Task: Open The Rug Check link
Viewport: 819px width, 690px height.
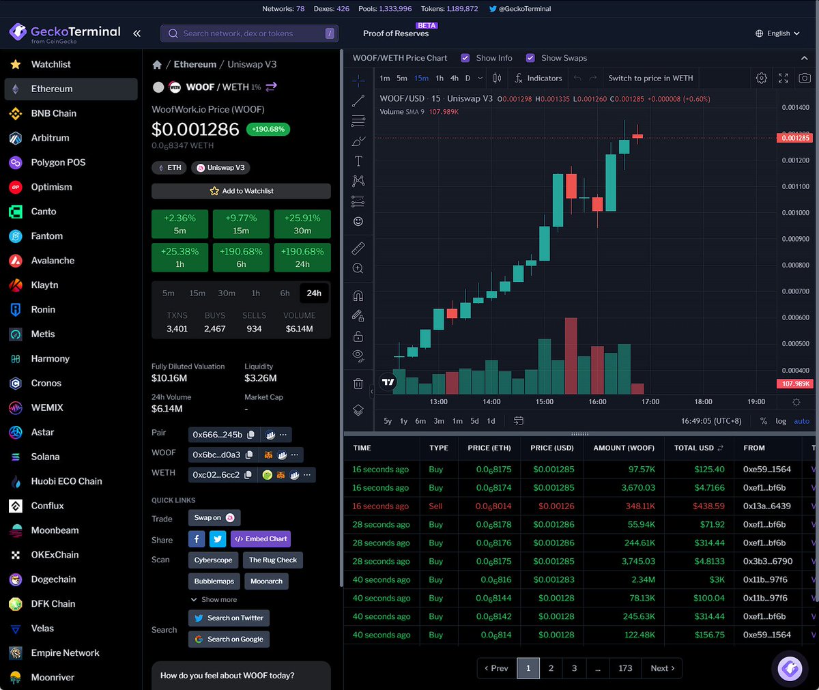Action: click(x=273, y=560)
